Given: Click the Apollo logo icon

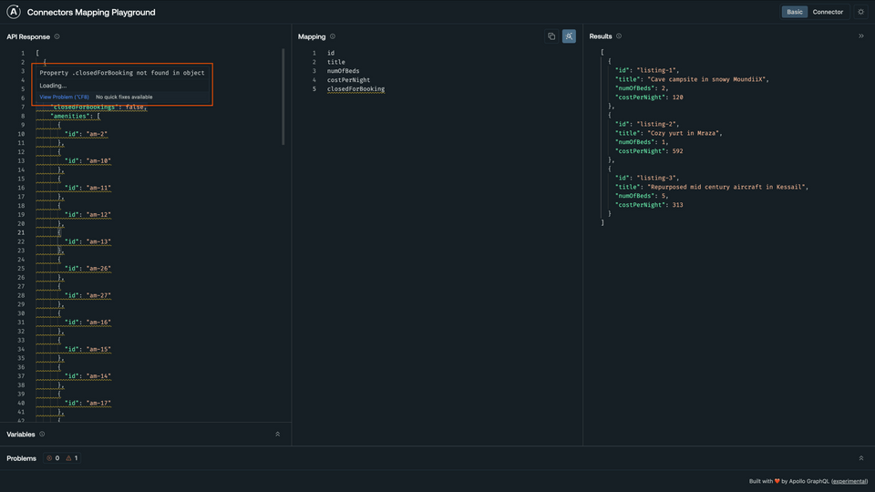Looking at the screenshot, I should (14, 12).
